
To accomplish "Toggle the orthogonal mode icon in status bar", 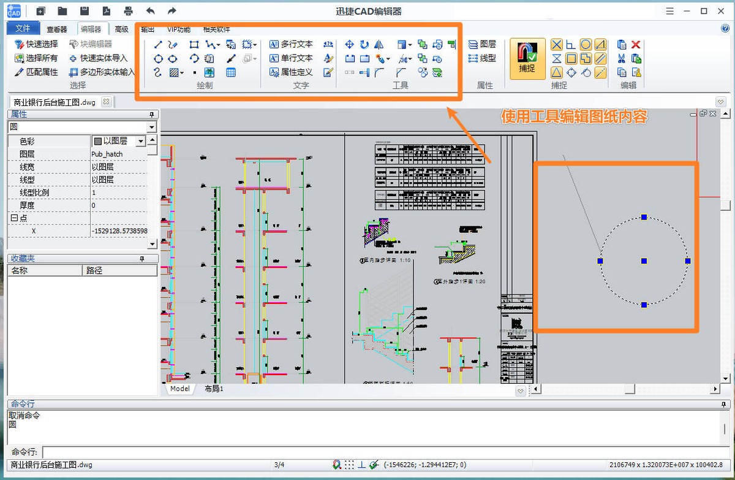I will click(362, 464).
